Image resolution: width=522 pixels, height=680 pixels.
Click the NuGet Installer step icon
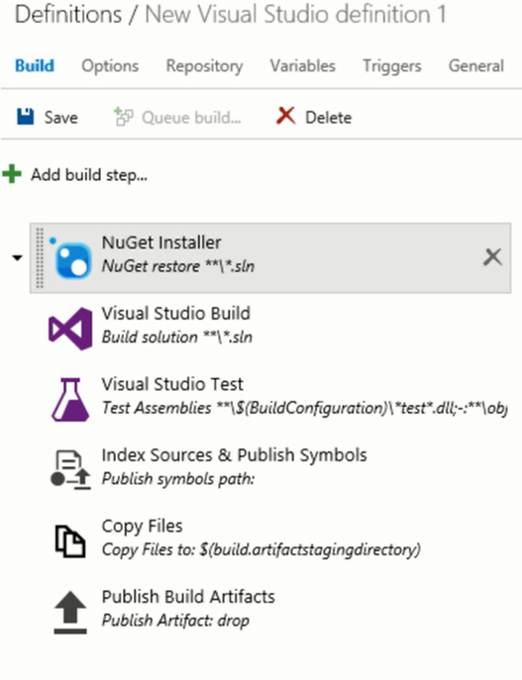coord(70,257)
